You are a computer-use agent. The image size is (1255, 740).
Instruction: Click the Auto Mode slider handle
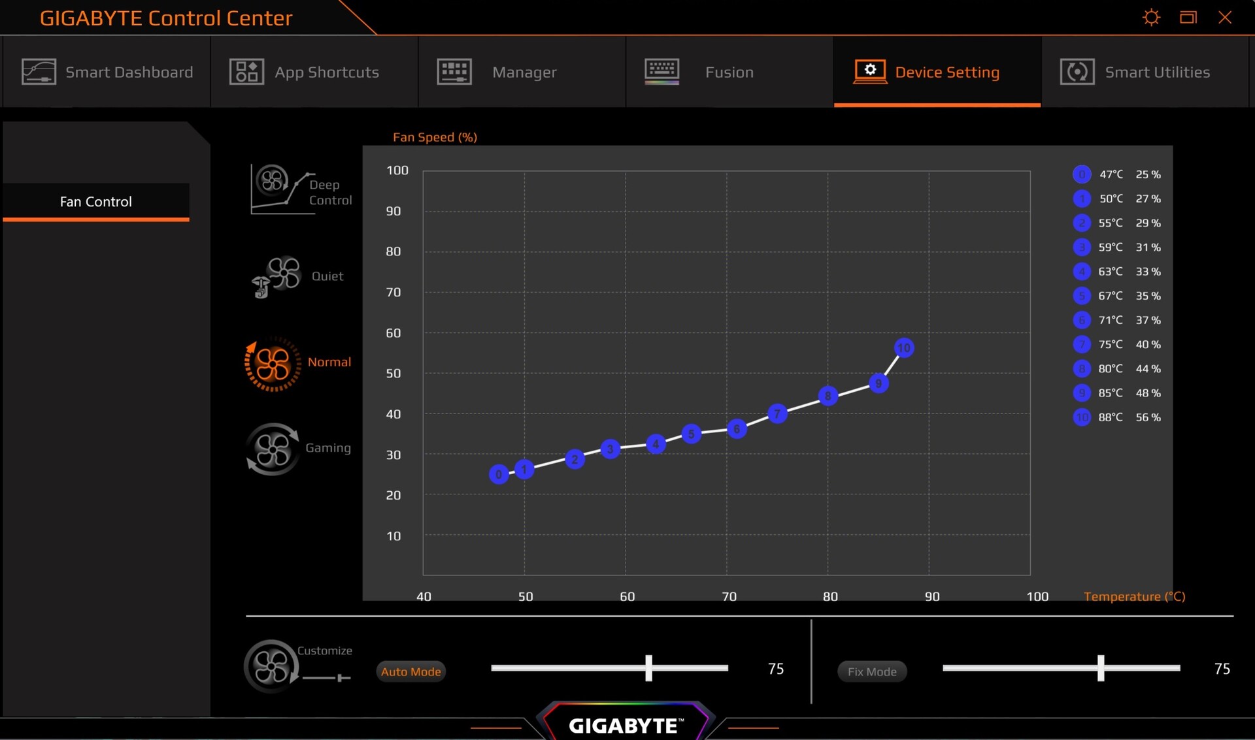tap(648, 668)
